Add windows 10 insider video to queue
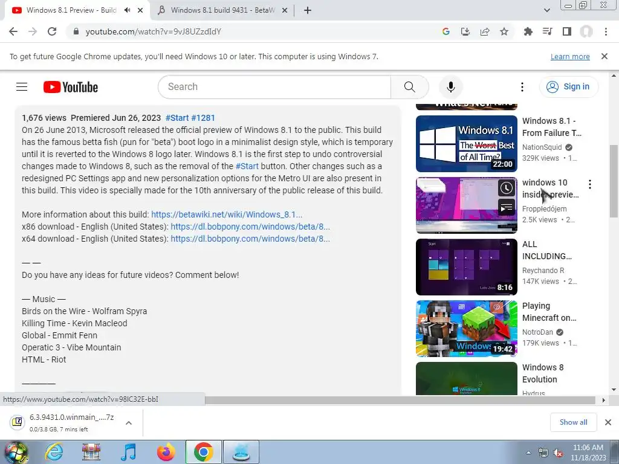The image size is (619, 464). point(507,207)
